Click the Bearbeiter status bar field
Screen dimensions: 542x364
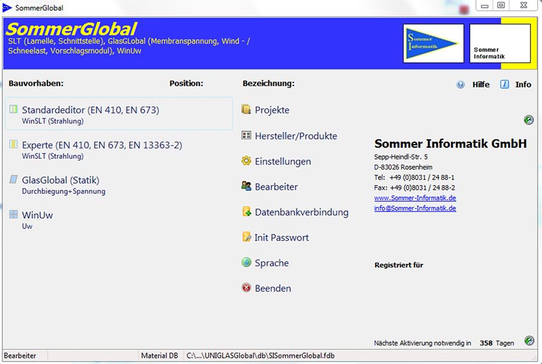(25, 356)
